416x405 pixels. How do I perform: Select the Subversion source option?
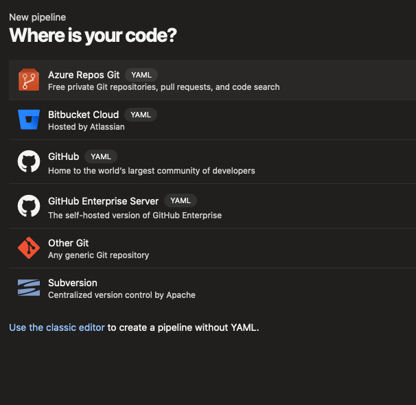point(73,283)
